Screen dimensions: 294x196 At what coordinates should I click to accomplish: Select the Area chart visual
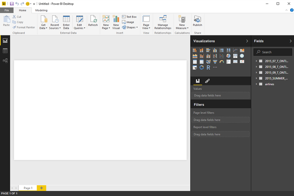(x=242, y=50)
